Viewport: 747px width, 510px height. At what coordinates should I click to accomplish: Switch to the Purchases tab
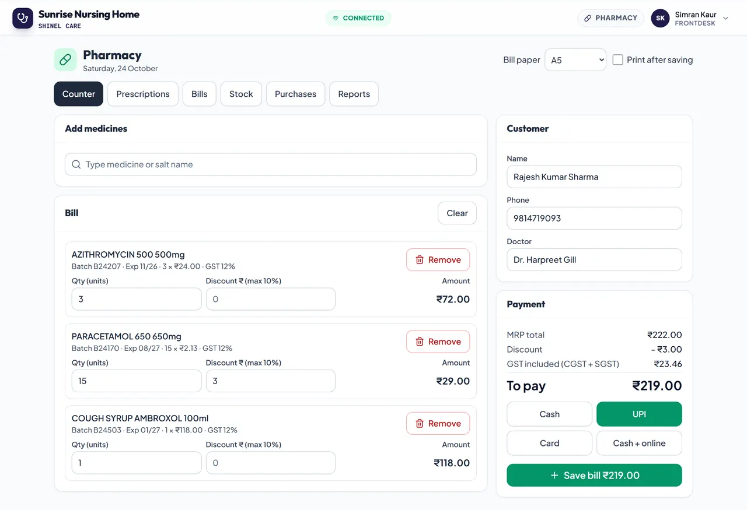[295, 94]
